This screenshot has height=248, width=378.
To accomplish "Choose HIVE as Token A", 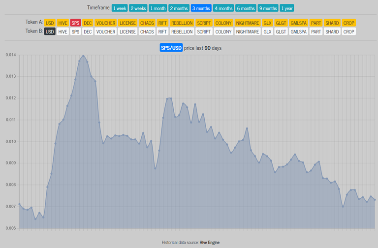I will pyautogui.click(x=63, y=23).
